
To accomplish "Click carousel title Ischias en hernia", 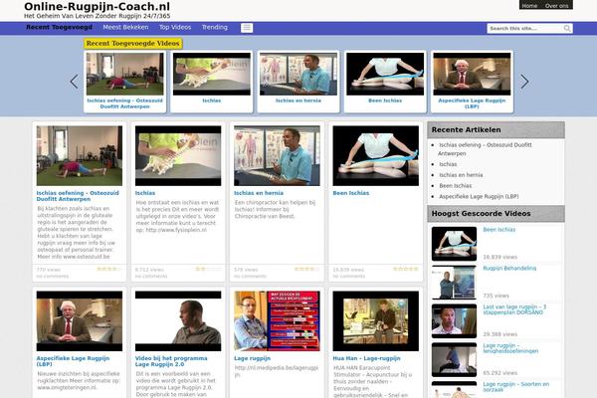I will 298,100.
